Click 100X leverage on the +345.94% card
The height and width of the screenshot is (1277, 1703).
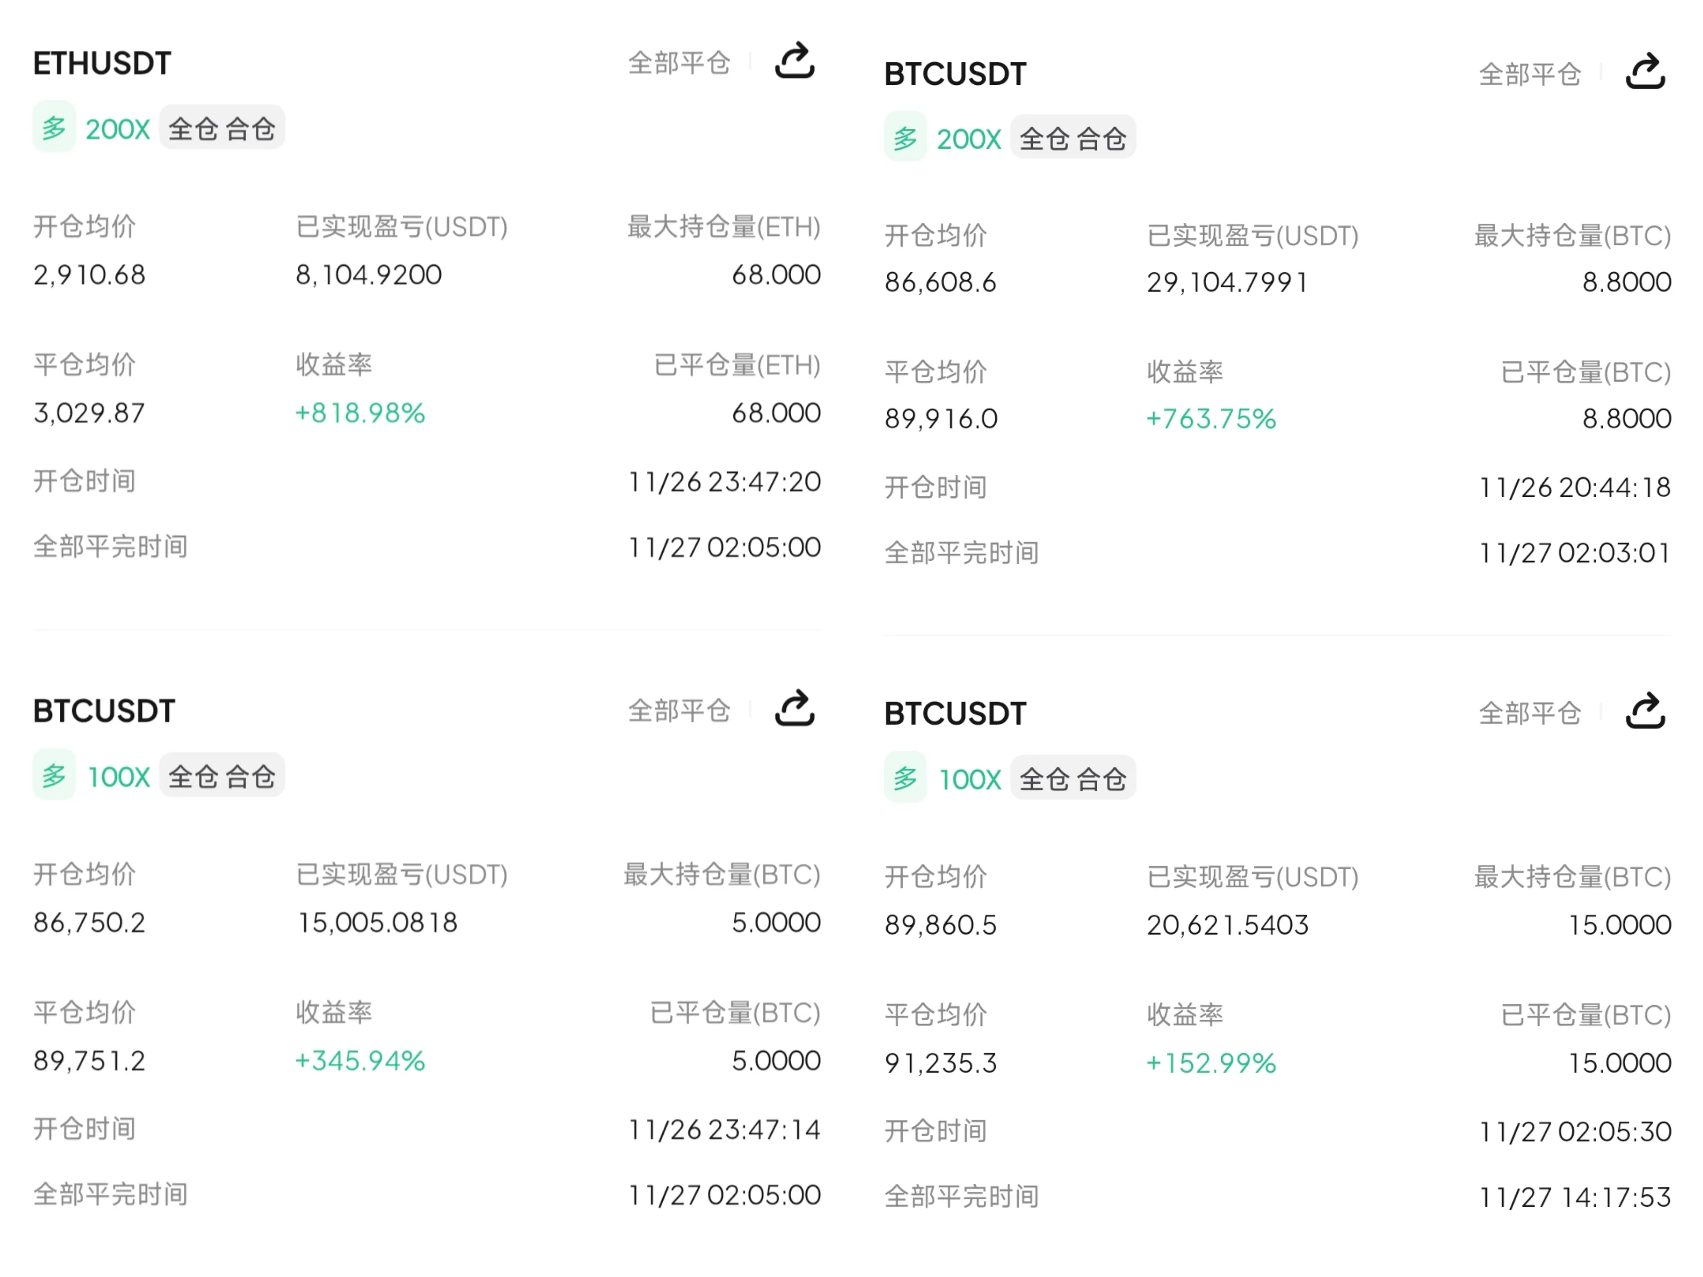tap(118, 777)
